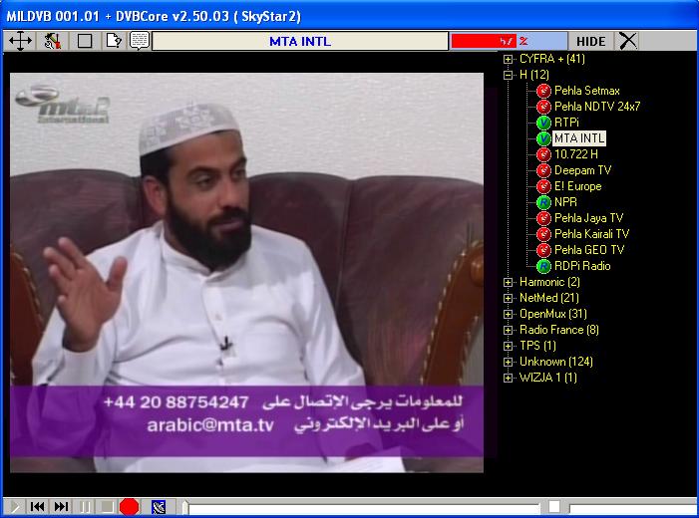Click the MTA INTL channel name display

pyautogui.click(x=300, y=42)
